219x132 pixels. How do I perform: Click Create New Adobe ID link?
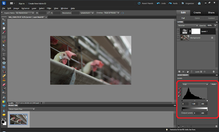point(37,4)
